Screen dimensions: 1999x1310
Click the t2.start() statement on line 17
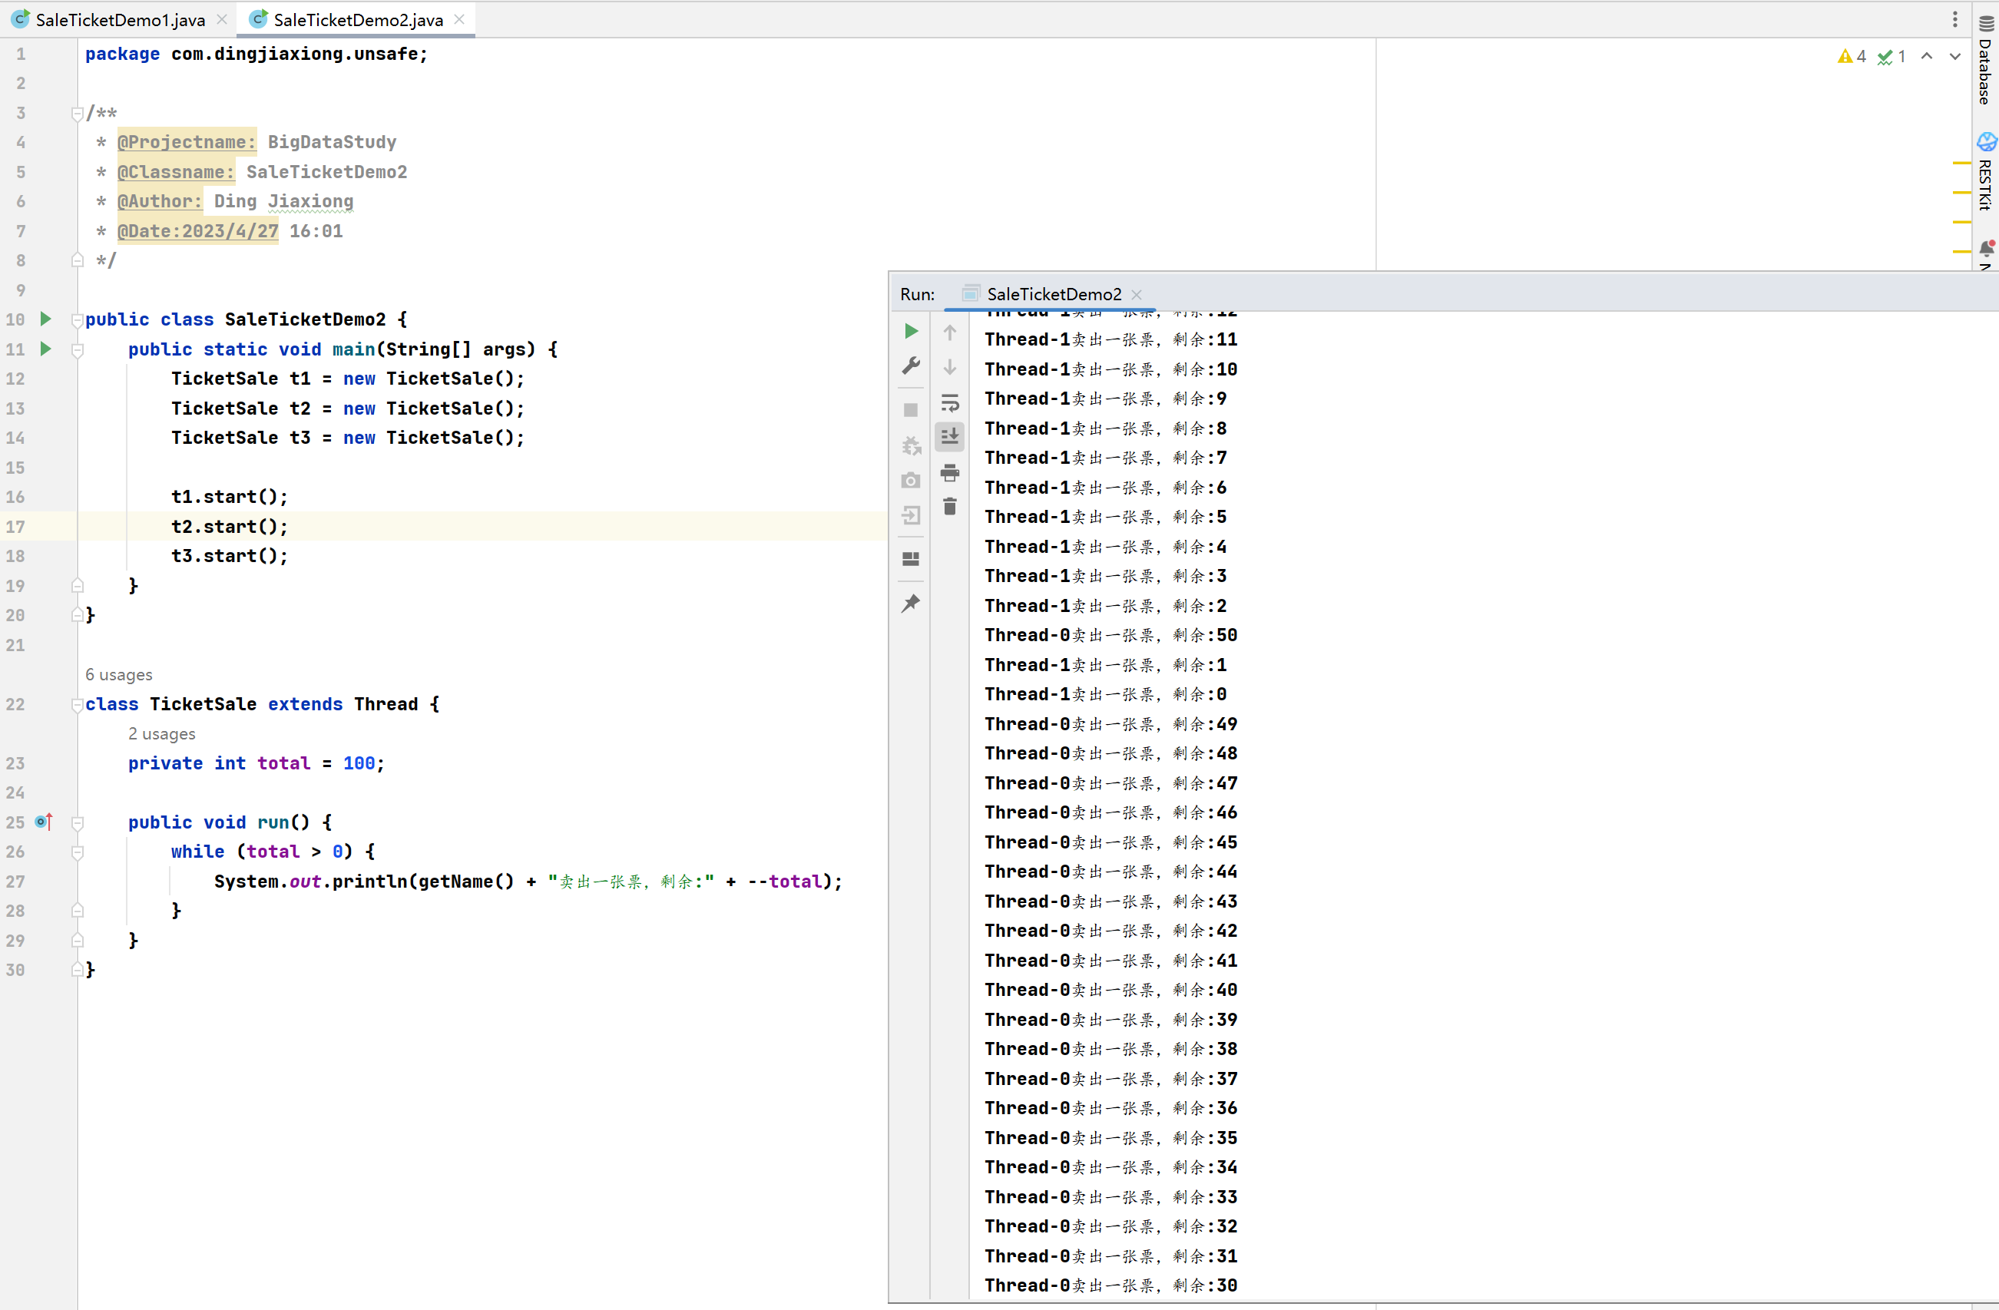coord(230,527)
